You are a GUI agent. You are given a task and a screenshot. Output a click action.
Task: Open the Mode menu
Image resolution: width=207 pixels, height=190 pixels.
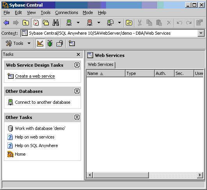click(88, 13)
